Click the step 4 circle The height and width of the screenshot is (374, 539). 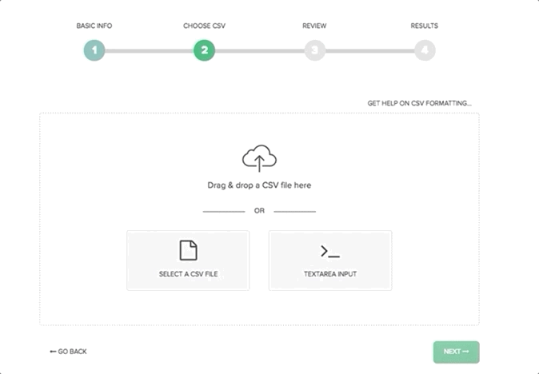coord(425,50)
